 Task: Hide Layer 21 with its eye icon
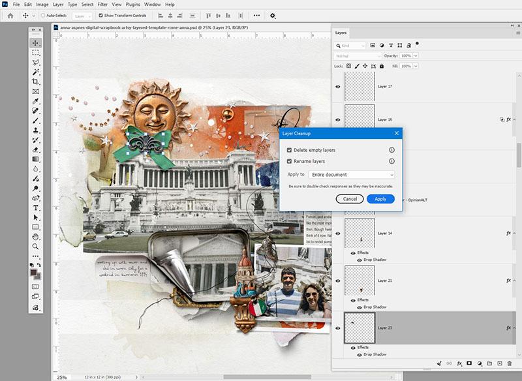(x=338, y=281)
